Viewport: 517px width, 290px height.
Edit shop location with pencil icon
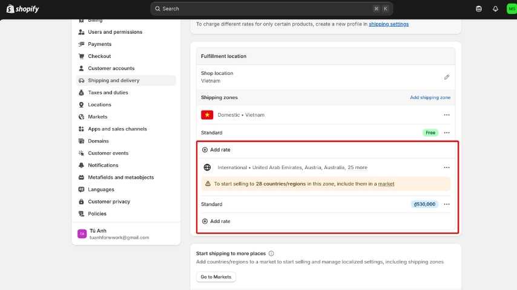click(x=446, y=77)
